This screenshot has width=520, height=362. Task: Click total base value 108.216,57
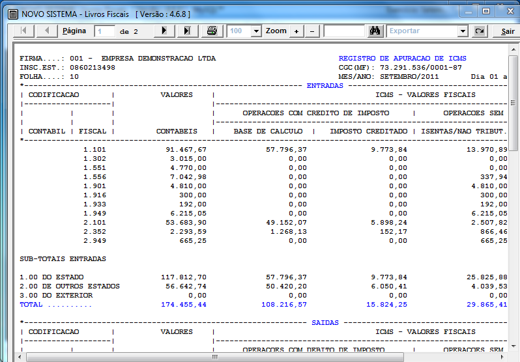click(284, 305)
